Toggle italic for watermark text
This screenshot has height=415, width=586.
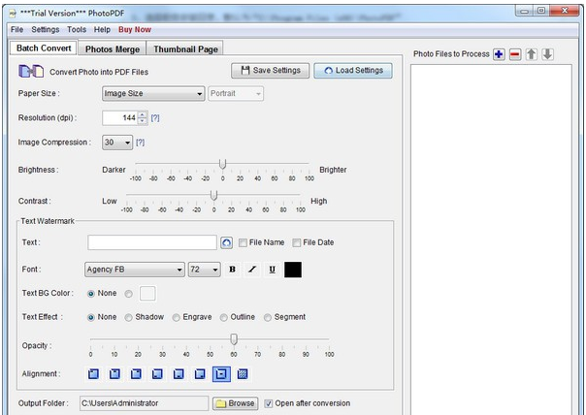click(252, 270)
